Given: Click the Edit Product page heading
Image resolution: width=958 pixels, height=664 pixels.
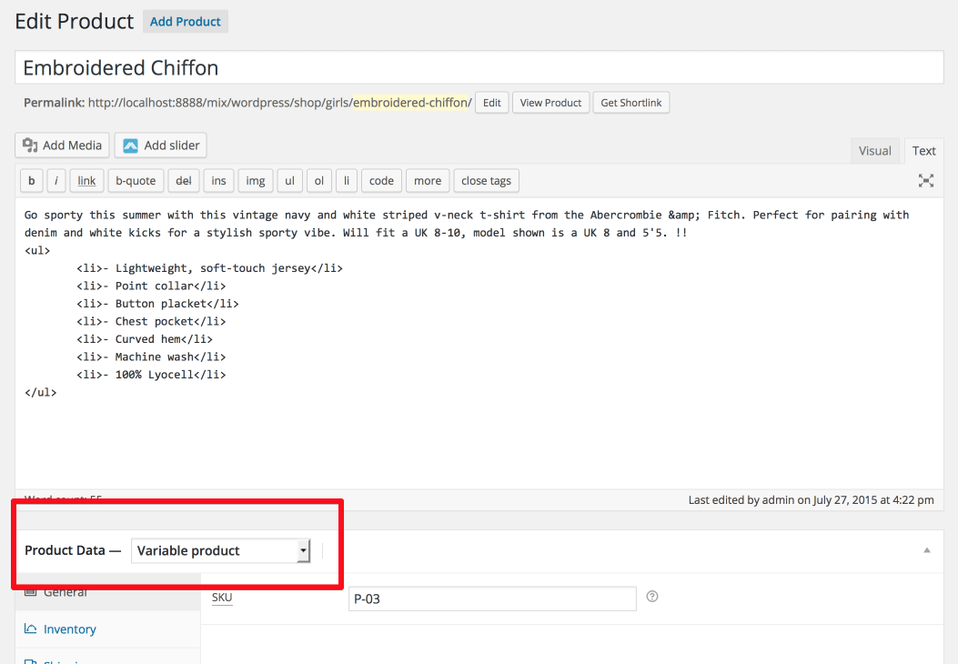Looking at the screenshot, I should tap(74, 22).
